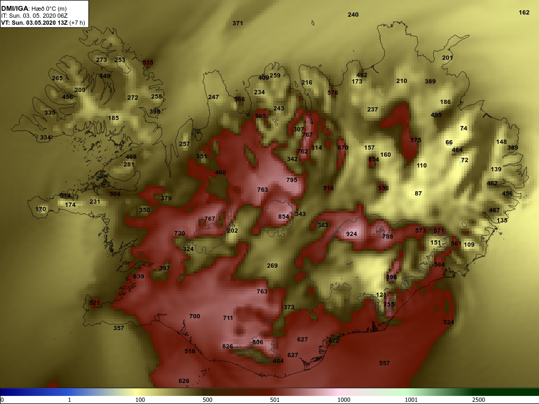The width and height of the screenshot is (539, 404).
Task: Select the 148 value label
Action: (x=501, y=142)
